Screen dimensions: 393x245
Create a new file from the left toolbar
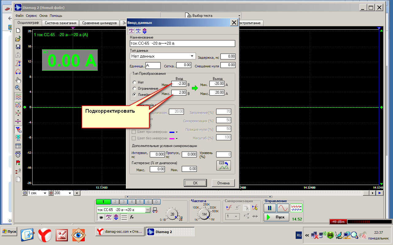tap(18, 30)
